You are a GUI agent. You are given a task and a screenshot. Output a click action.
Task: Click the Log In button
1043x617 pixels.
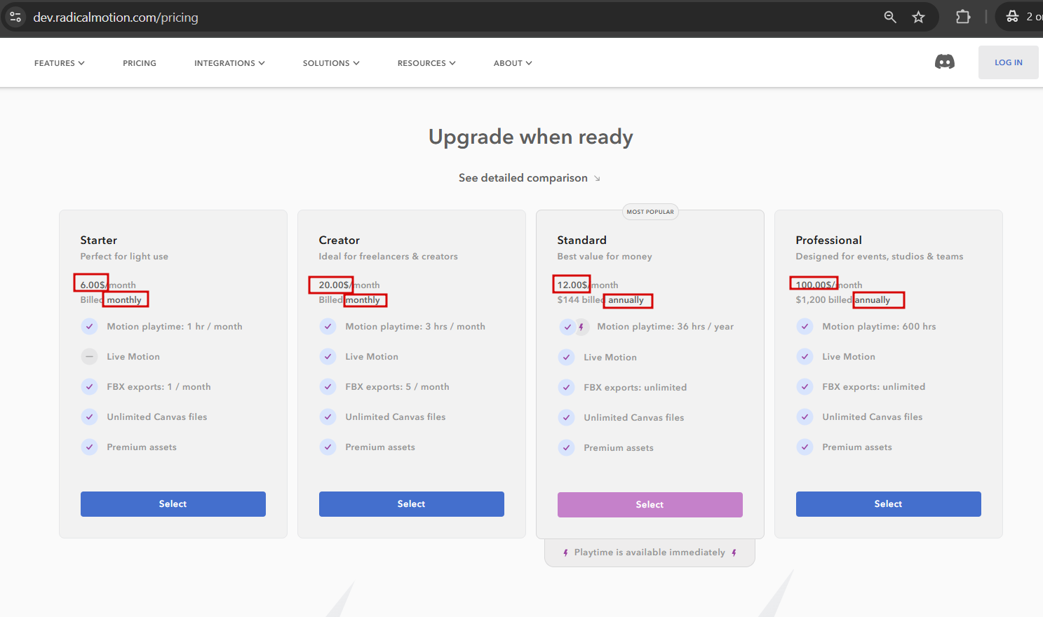(1009, 62)
